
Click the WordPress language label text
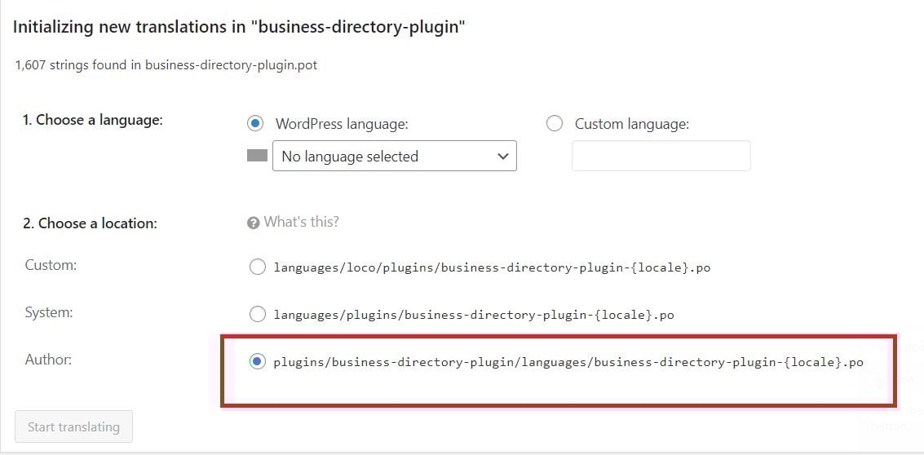[x=342, y=125]
